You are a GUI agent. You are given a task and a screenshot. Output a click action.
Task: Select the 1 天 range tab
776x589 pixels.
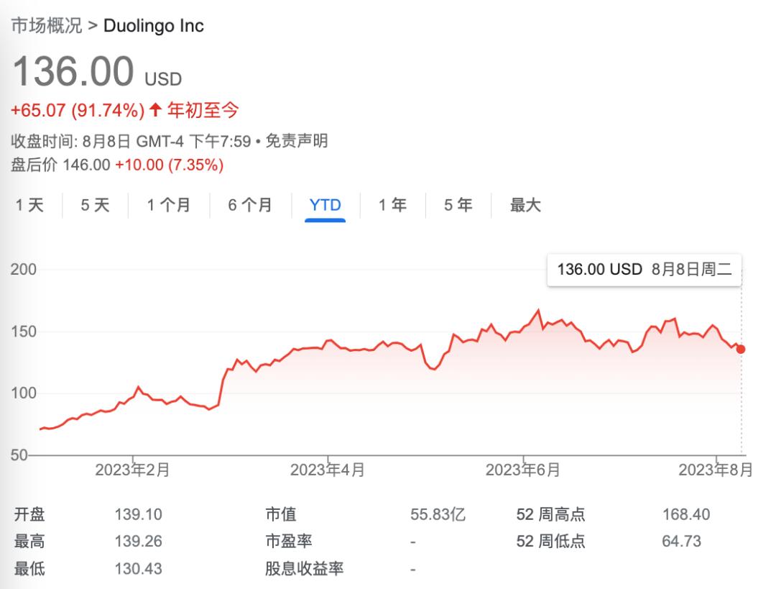(x=30, y=205)
